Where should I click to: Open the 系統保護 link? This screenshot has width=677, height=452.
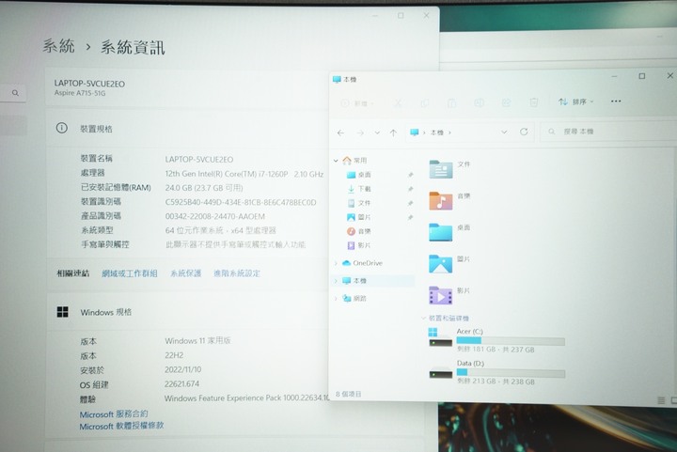[x=185, y=273]
